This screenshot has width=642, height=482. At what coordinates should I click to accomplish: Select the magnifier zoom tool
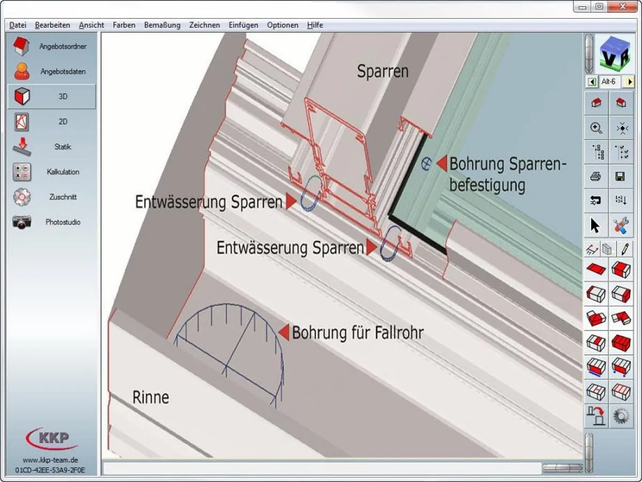[x=596, y=128]
